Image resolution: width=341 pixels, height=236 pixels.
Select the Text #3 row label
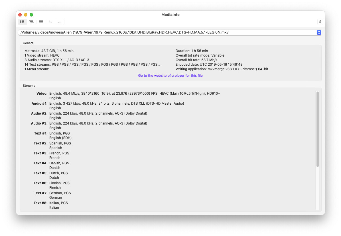point(40,153)
